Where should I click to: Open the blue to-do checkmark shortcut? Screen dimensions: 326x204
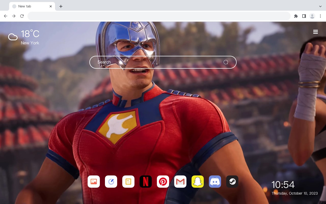(x=111, y=182)
